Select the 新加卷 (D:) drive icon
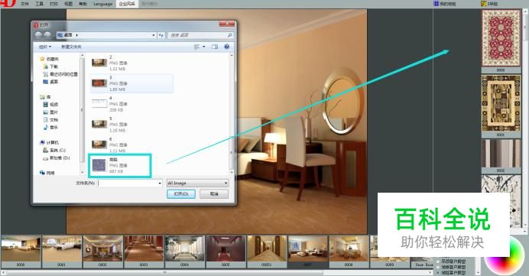The image size is (529, 276). click(x=46, y=158)
